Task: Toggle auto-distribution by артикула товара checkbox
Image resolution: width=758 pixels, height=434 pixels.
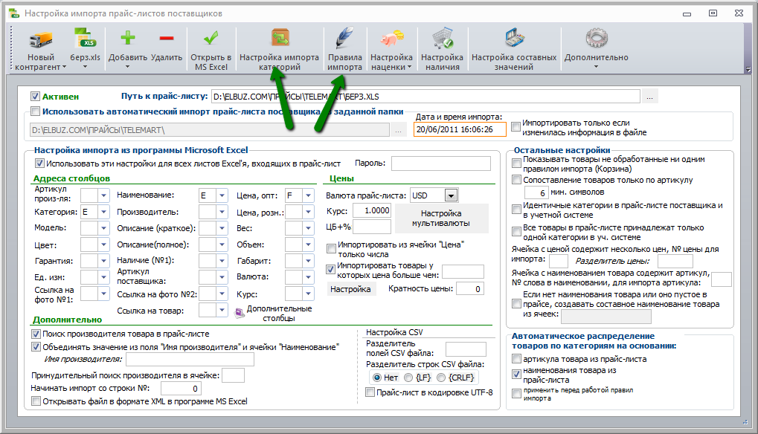Action: tap(516, 359)
